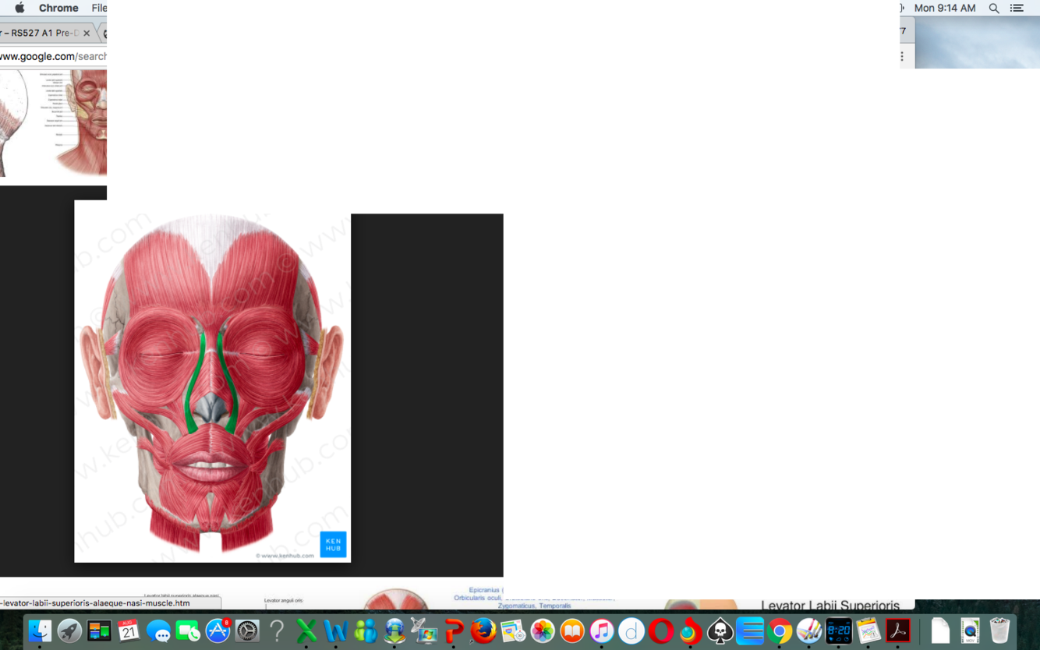The image size is (1040, 650).
Task: Open Chrome three-dot options menu
Action: (x=902, y=56)
